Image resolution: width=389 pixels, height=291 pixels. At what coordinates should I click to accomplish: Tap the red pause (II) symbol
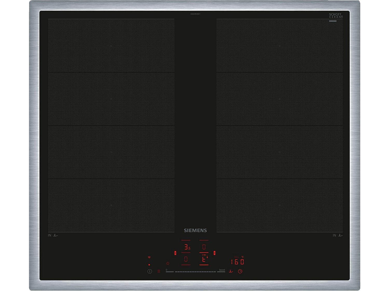click(x=159, y=271)
